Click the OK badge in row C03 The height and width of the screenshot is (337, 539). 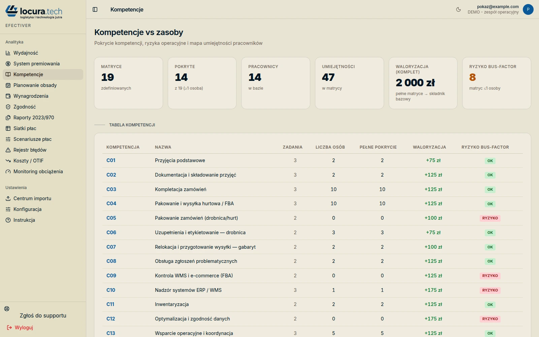pyautogui.click(x=490, y=189)
